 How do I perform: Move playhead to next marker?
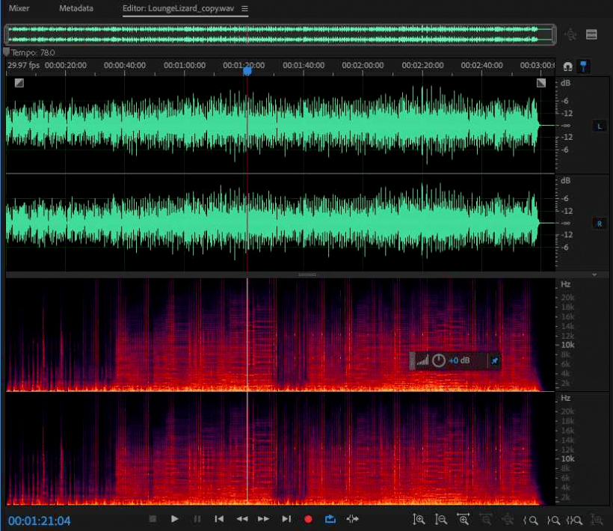[x=286, y=519]
